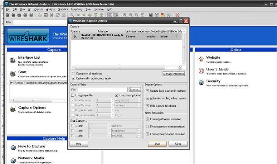Open the coloring rules toolbar icon

pyautogui.click(x=163, y=15)
